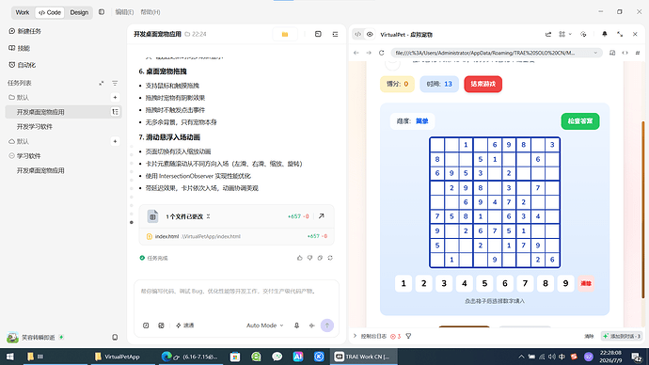The width and height of the screenshot is (649, 365).
Task: Switch to the Code mode tab
Action: [50, 12]
